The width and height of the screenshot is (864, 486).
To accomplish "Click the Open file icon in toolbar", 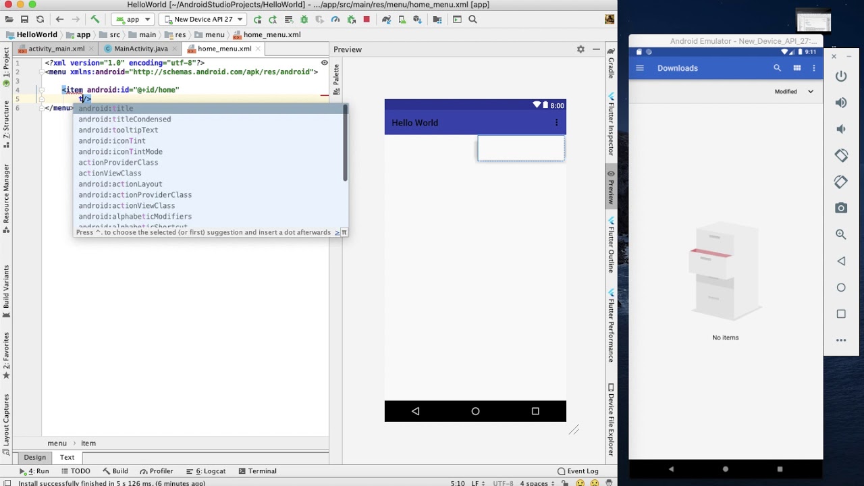I will point(9,20).
